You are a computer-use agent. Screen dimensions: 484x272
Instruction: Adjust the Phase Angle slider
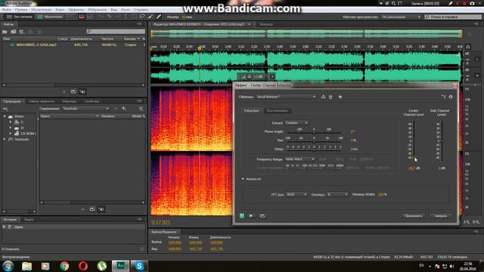point(314,133)
